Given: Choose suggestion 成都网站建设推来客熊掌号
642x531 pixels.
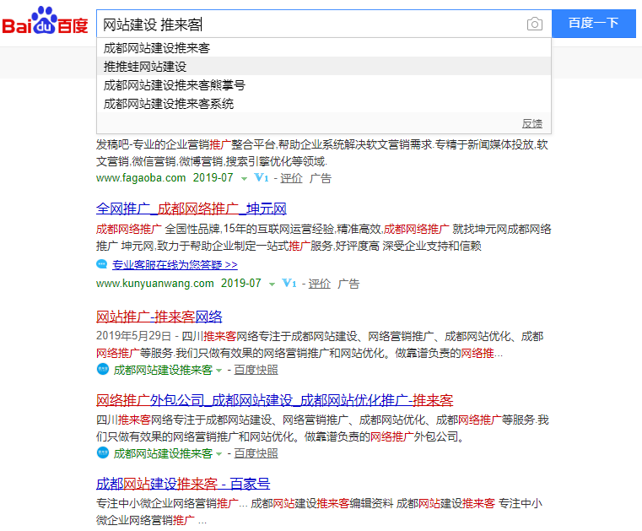Looking at the screenshot, I should pos(175,85).
